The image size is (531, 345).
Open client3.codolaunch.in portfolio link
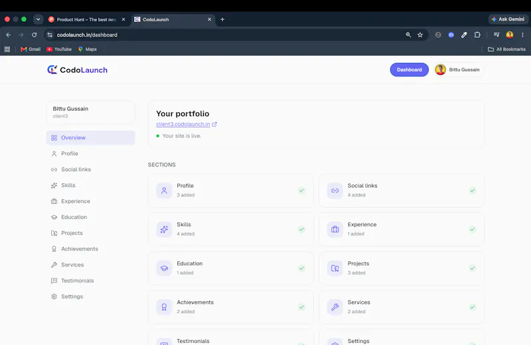[x=183, y=124]
